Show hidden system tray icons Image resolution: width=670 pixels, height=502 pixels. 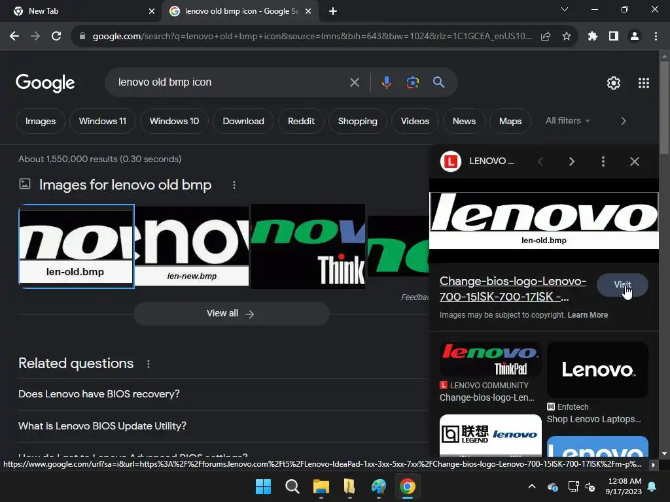click(531, 486)
